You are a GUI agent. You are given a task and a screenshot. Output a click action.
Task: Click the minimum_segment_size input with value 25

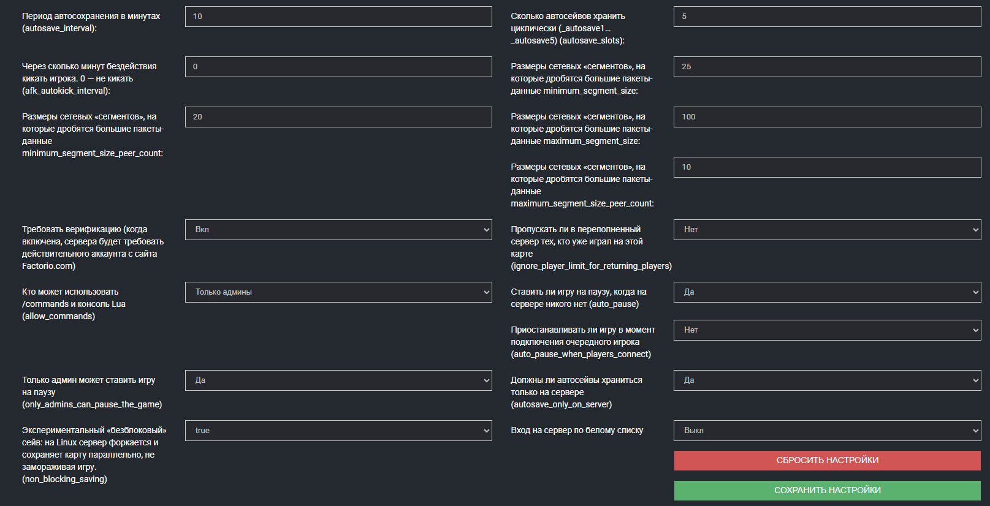826,67
